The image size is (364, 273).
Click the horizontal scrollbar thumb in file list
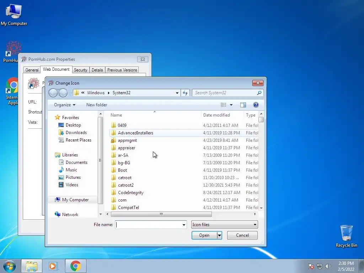tap(161, 214)
